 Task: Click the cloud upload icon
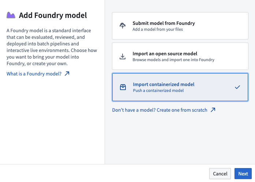click(x=123, y=26)
